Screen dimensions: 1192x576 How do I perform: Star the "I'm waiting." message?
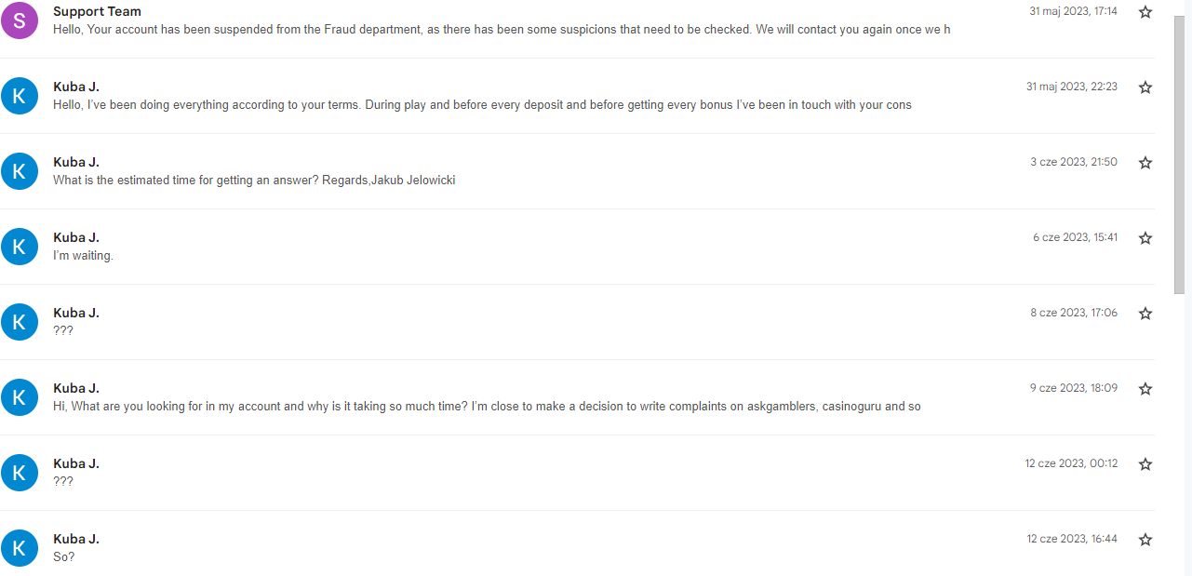1145,238
